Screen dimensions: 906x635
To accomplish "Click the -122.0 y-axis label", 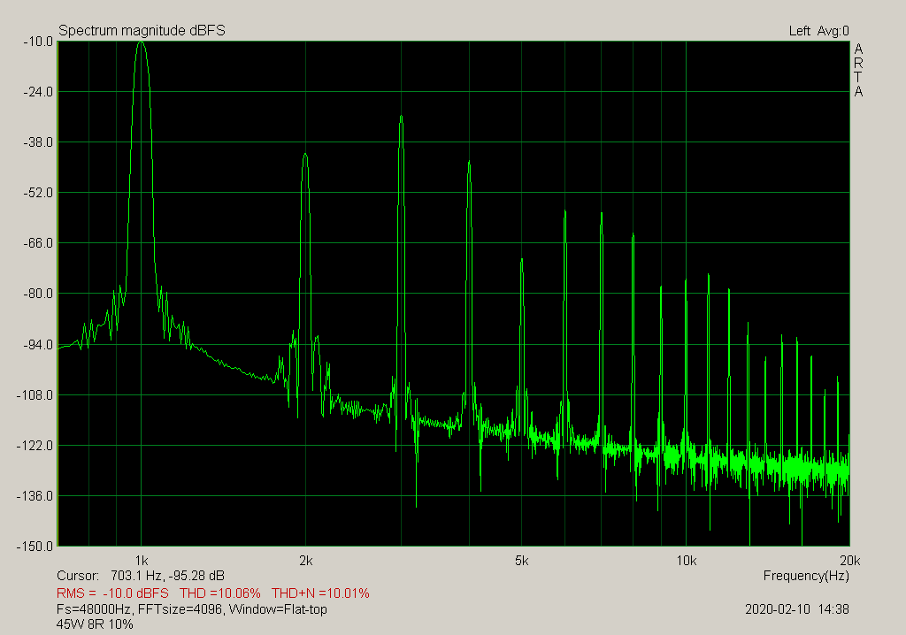I will (35, 446).
